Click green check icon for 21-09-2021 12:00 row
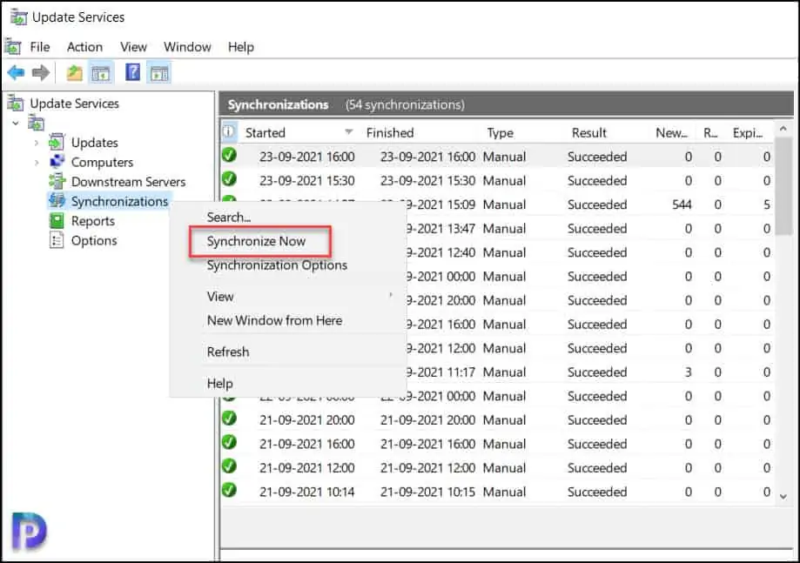The height and width of the screenshot is (563, 800). (x=229, y=466)
